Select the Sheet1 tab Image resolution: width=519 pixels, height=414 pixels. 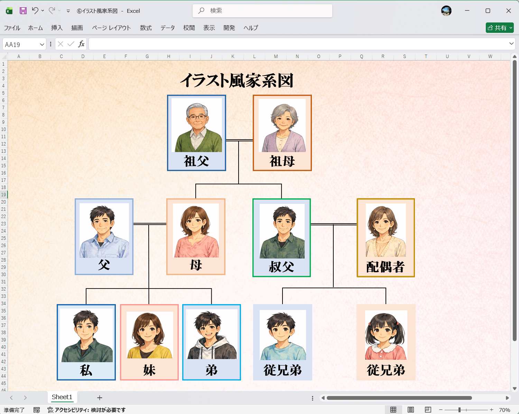tap(62, 397)
